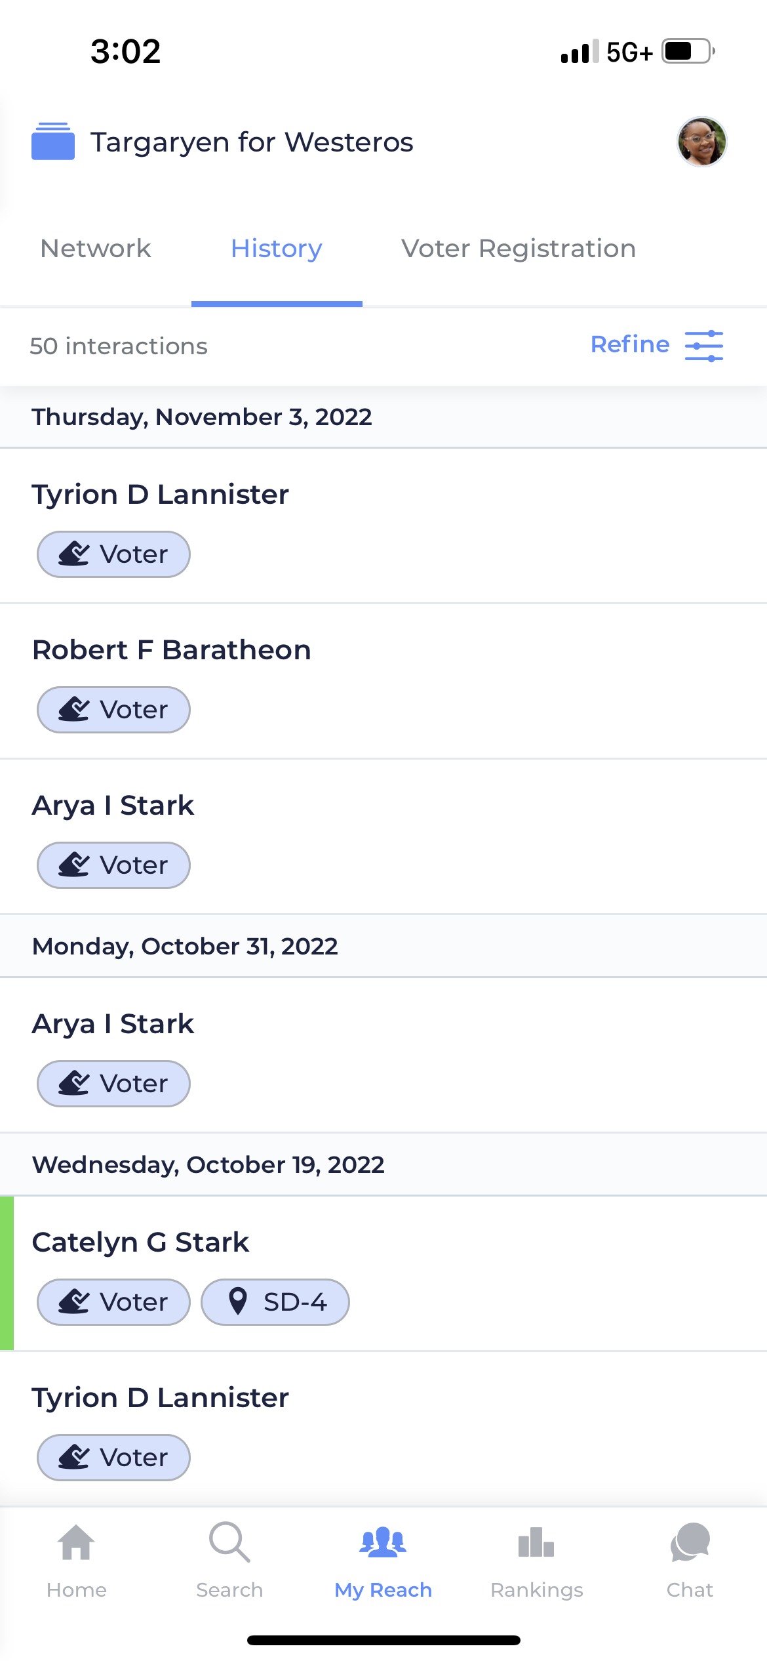Tap Voter tag under Robert F Baratheon
The width and height of the screenshot is (767, 1661).
[x=113, y=710]
